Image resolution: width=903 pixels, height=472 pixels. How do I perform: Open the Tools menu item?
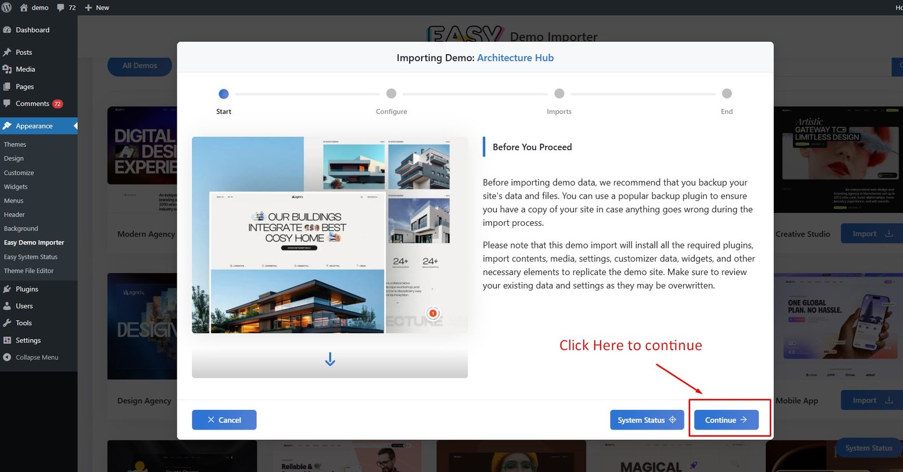point(38,323)
